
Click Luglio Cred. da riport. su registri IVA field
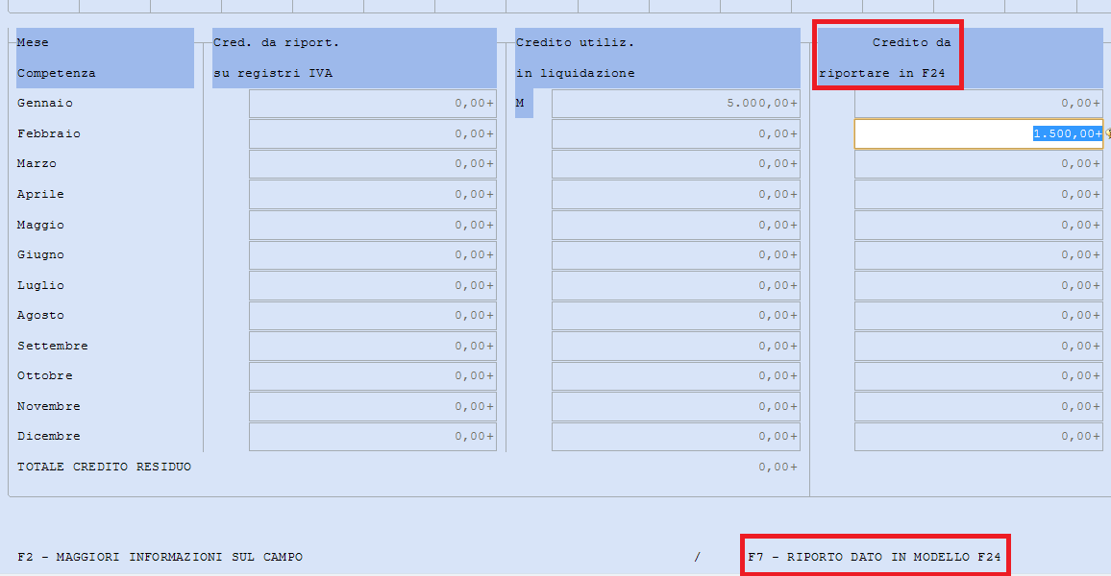pos(373,285)
